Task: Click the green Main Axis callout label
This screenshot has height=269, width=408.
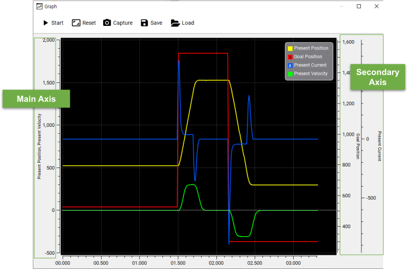Action: [x=37, y=99]
